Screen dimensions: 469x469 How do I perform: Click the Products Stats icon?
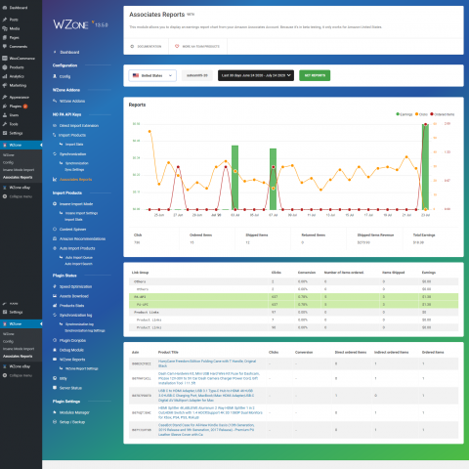tap(55, 306)
